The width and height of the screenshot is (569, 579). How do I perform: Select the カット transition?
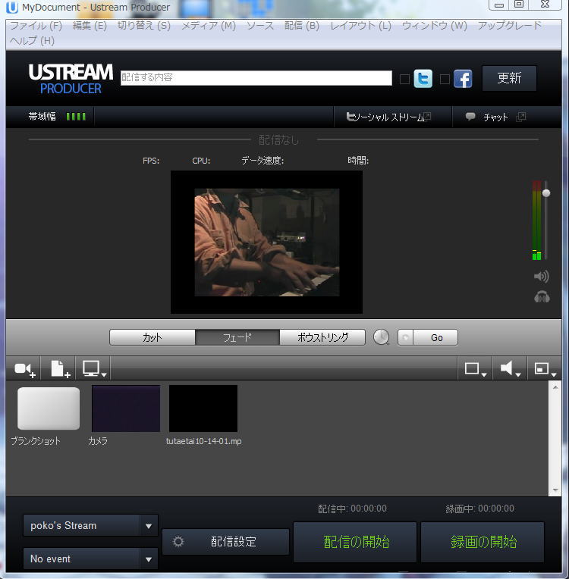(152, 337)
